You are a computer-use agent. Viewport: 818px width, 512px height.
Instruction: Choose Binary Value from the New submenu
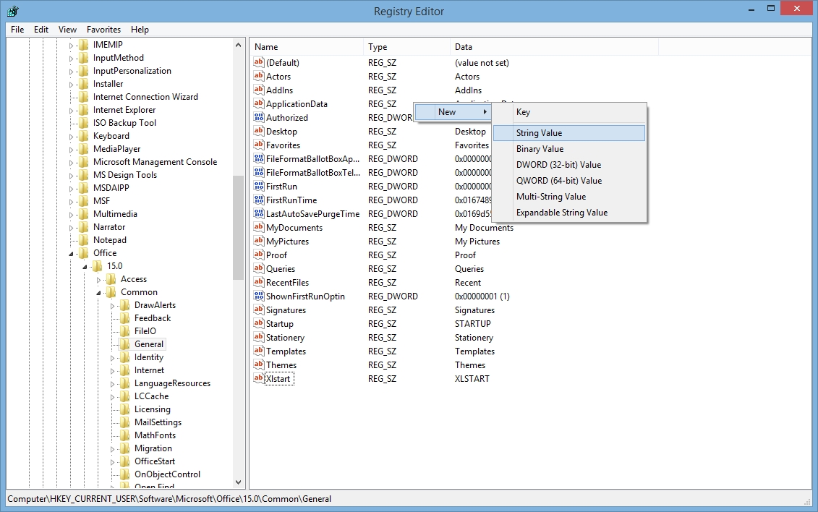coord(569,148)
